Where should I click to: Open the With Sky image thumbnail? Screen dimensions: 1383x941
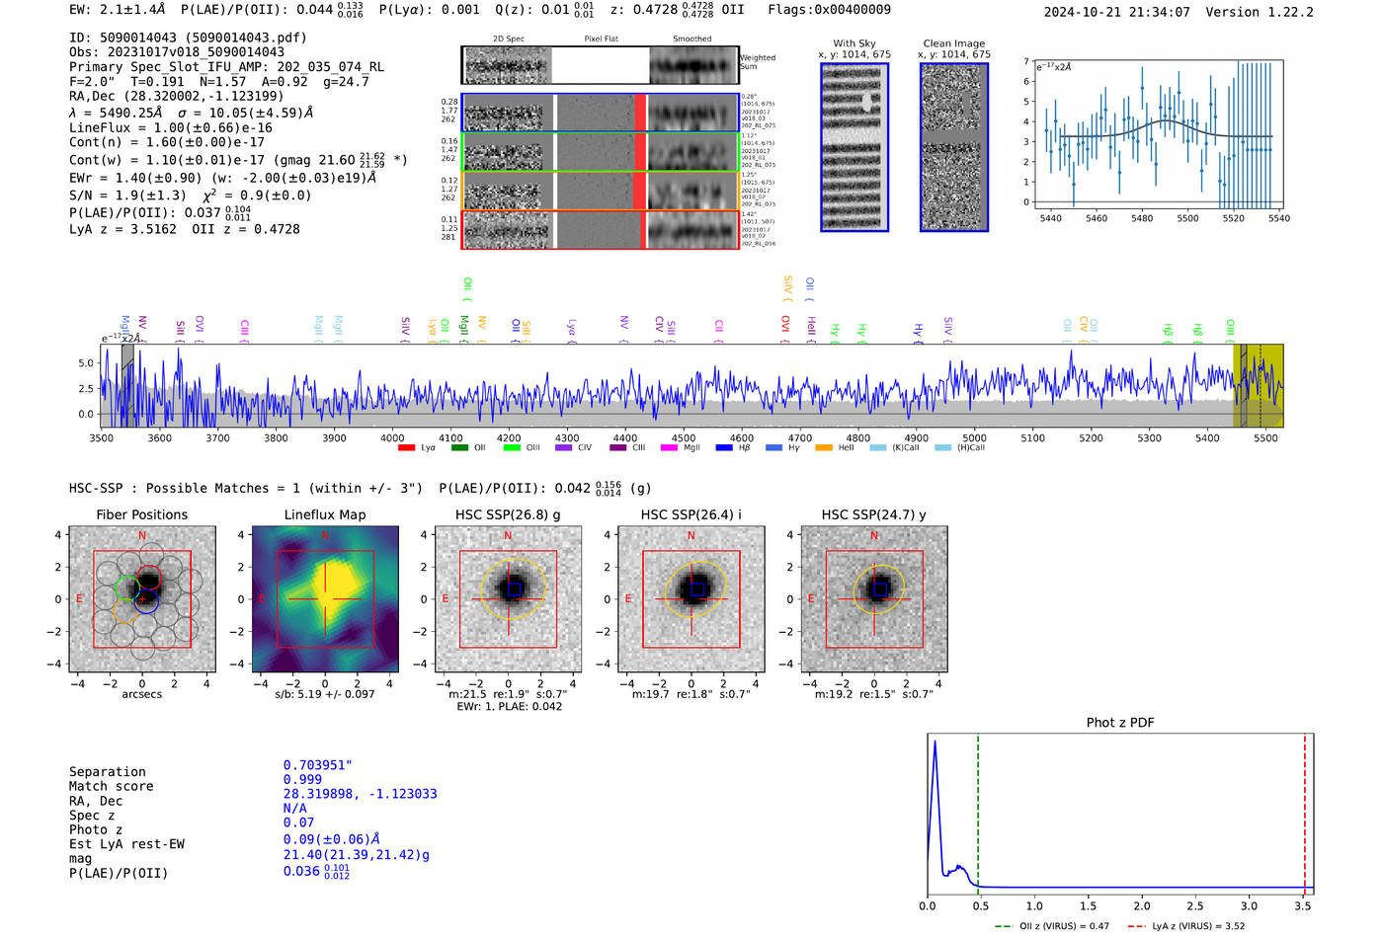click(x=854, y=147)
